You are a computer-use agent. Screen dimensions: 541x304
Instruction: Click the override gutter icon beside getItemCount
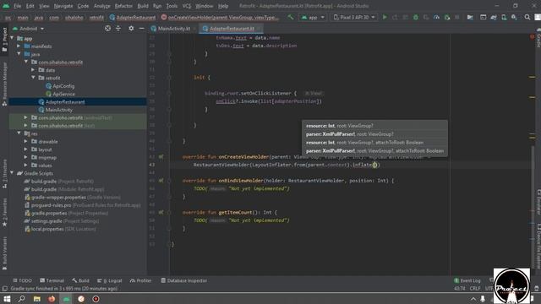tap(161, 212)
